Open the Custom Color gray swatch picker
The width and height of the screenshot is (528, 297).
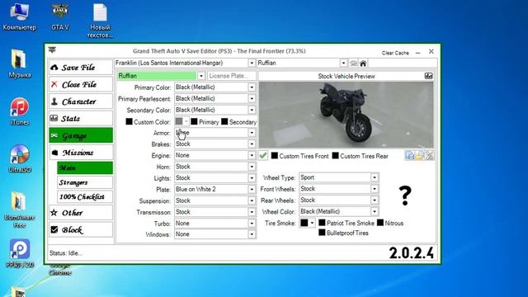point(181,121)
